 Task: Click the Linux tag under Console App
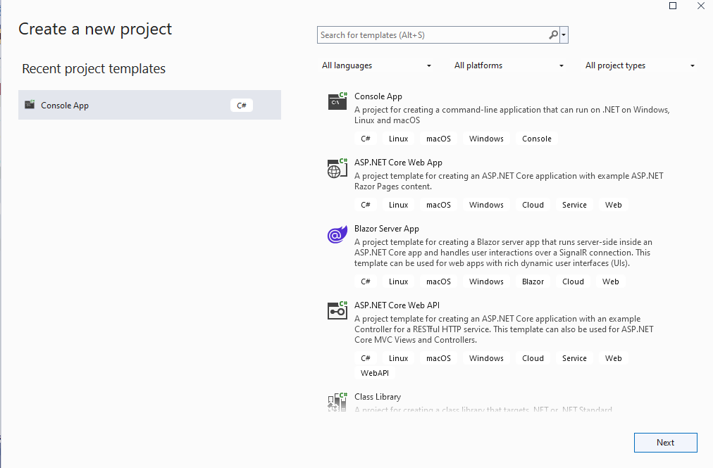tap(398, 139)
